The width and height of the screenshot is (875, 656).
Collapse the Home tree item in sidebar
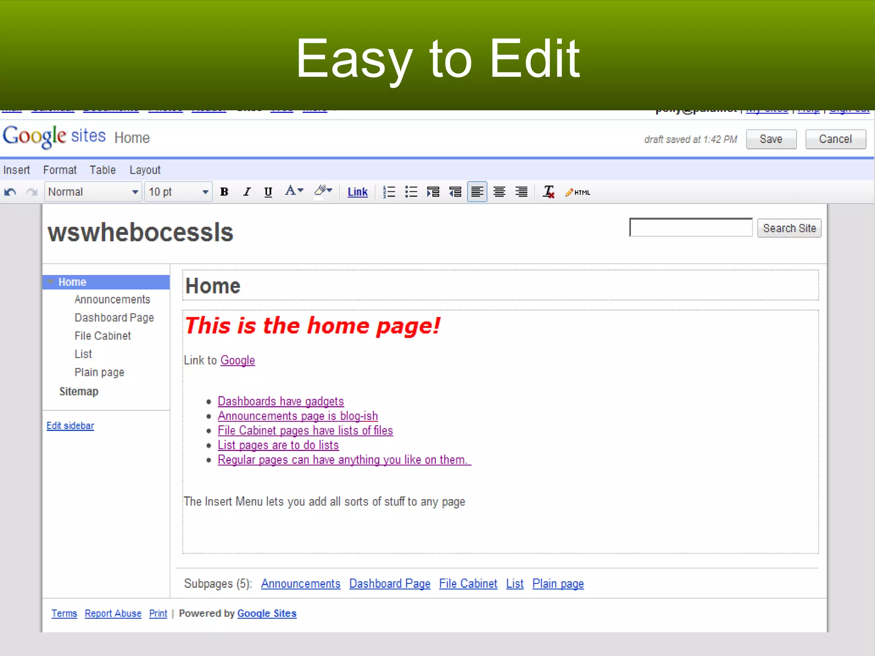coord(50,282)
